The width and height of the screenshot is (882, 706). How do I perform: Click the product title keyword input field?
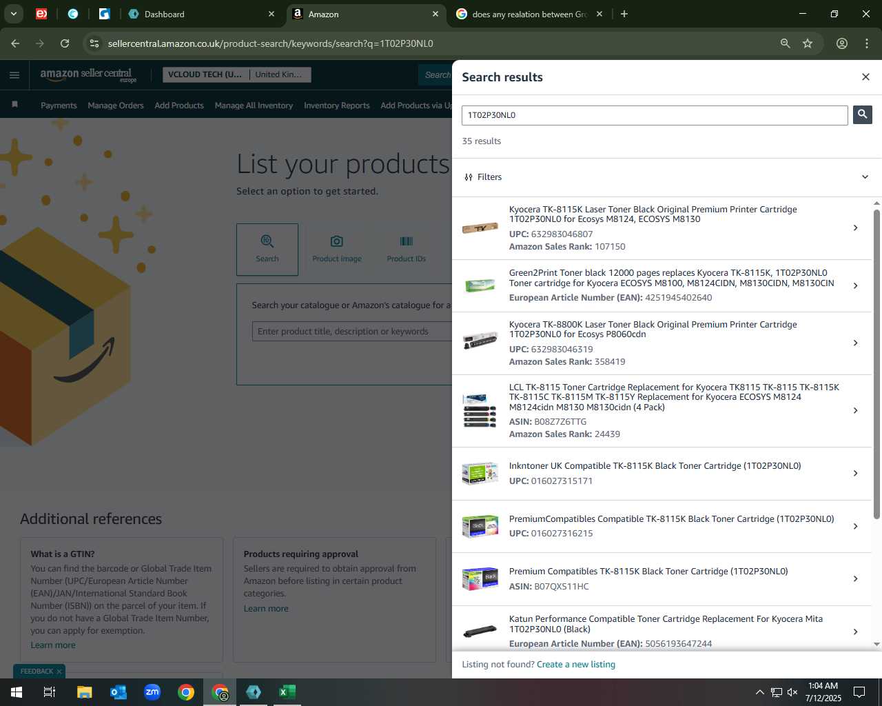pyautogui.click(x=352, y=331)
